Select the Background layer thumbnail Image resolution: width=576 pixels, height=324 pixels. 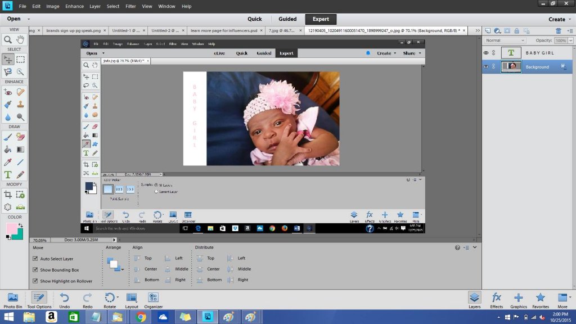[x=511, y=67]
